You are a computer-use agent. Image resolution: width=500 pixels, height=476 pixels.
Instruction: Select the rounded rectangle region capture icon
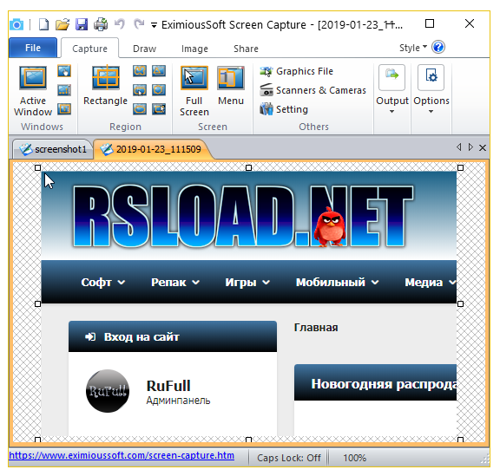click(x=140, y=90)
